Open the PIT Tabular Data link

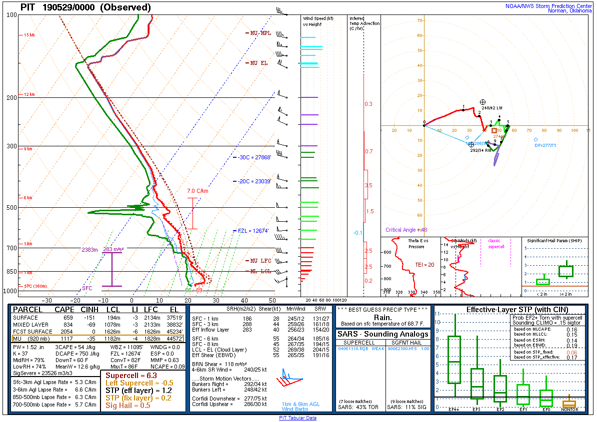[297, 418]
